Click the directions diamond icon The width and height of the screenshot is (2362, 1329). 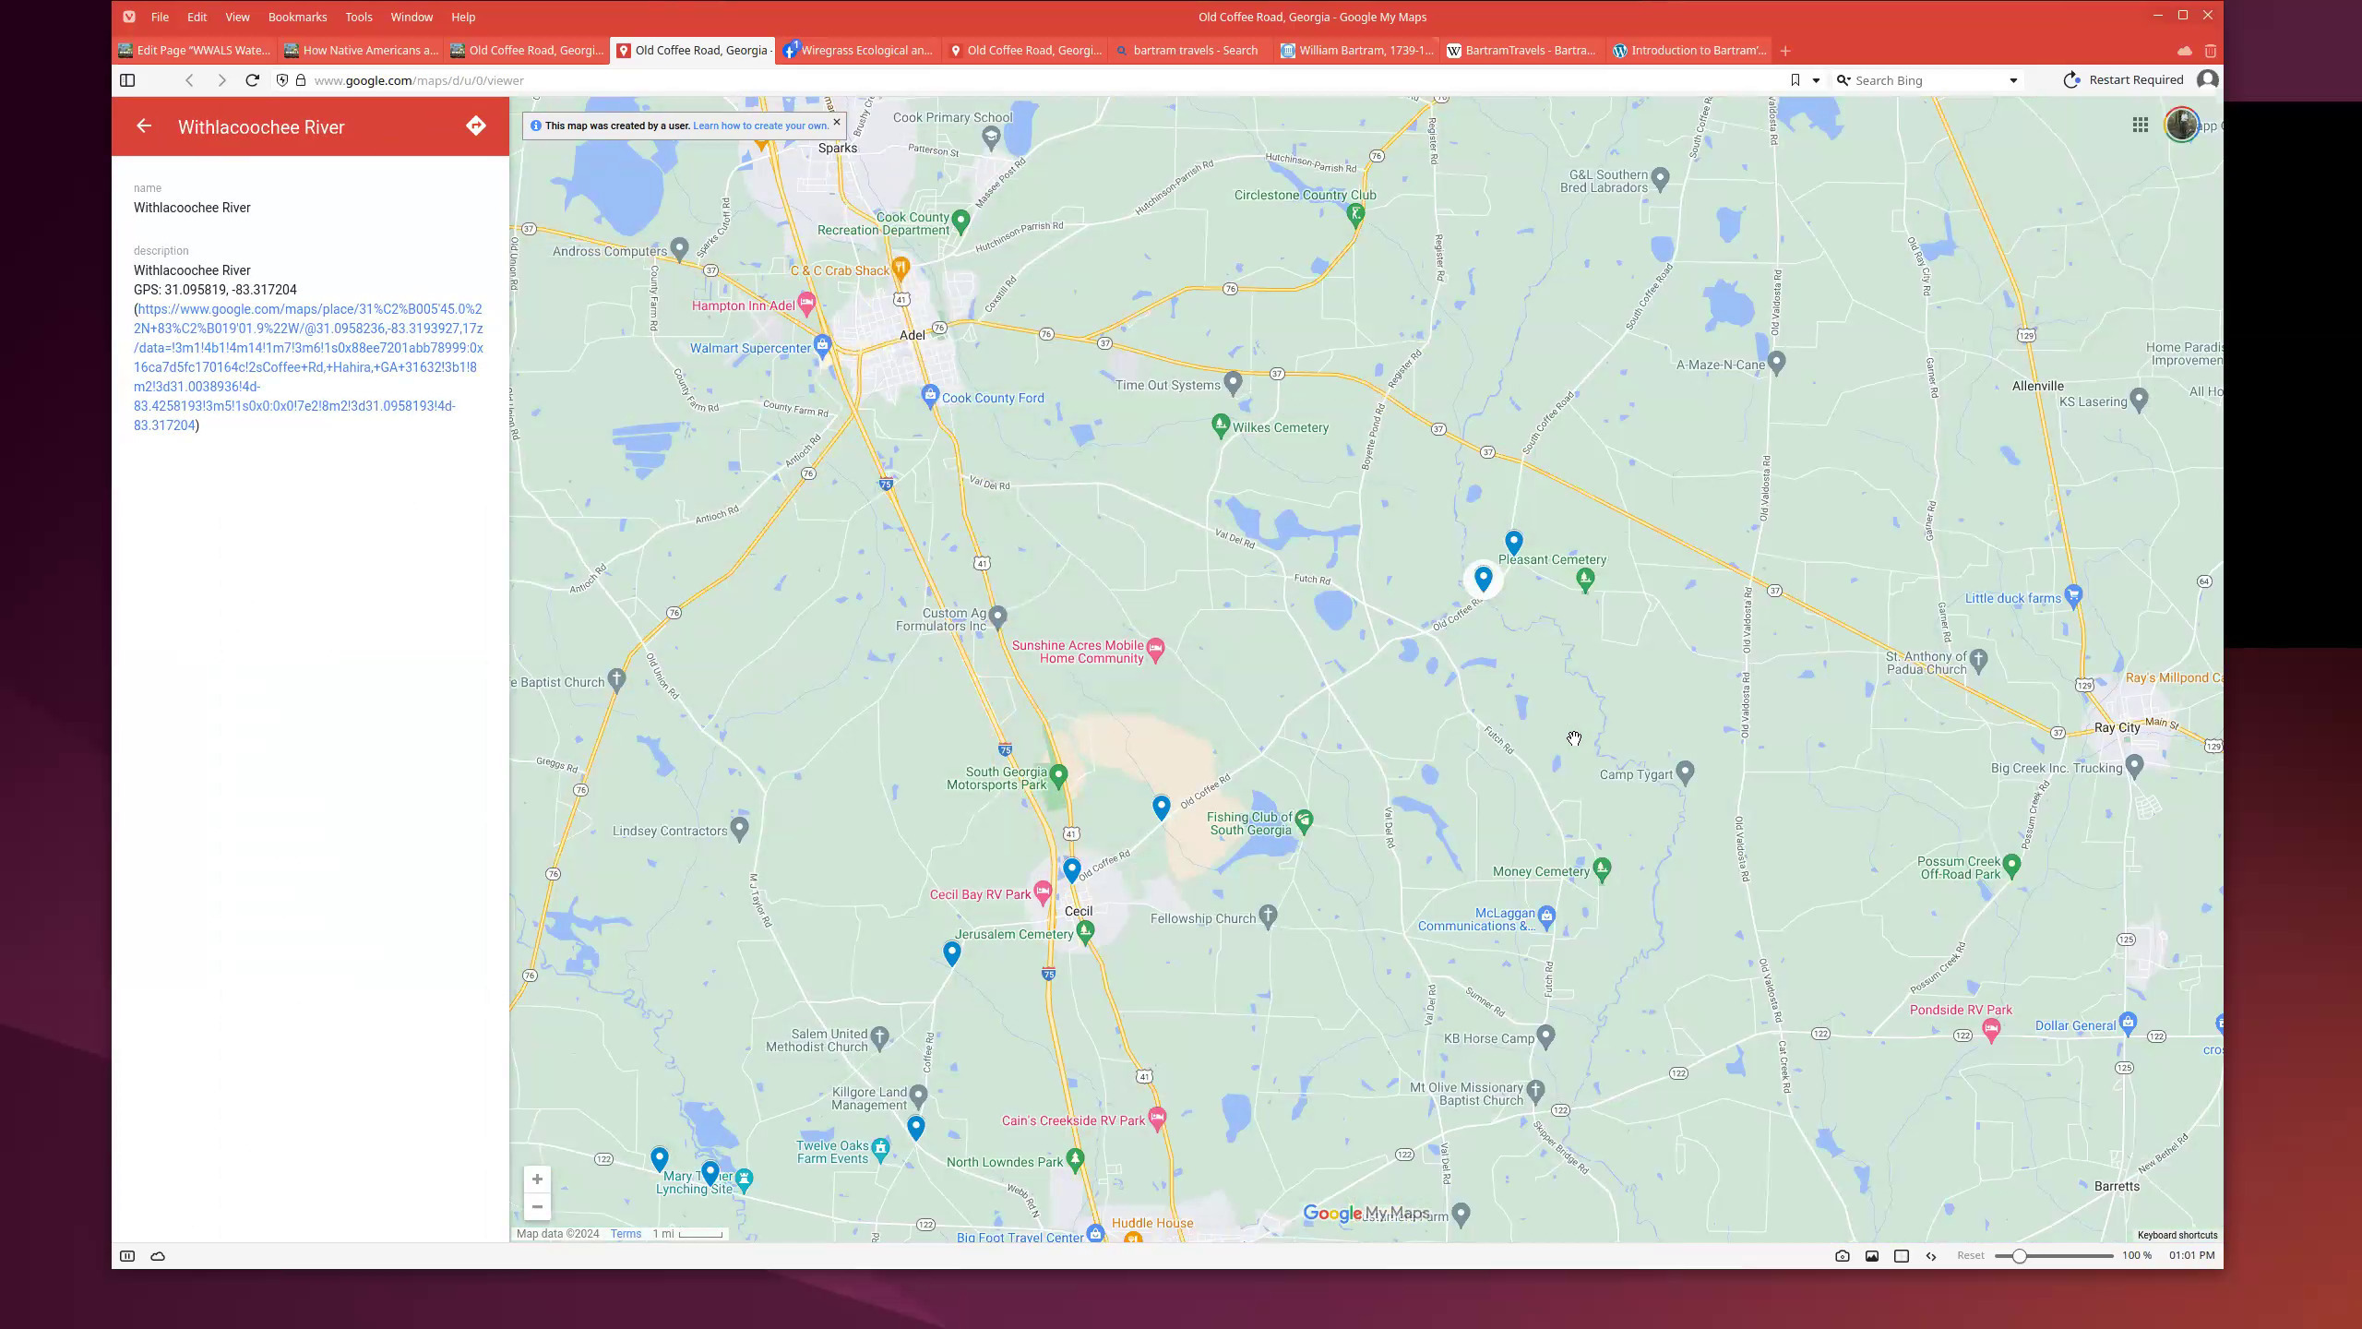(x=476, y=126)
